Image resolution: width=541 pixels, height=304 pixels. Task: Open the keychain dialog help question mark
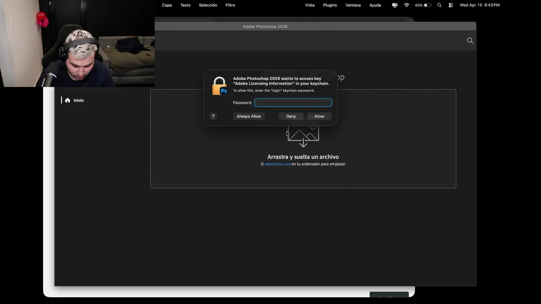click(x=213, y=116)
